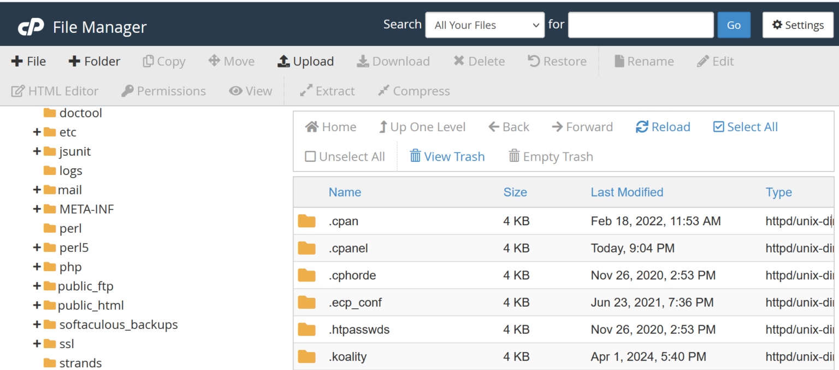Click Select All in the navigation bar
Image resolution: width=839 pixels, height=370 pixels.
[x=745, y=126]
